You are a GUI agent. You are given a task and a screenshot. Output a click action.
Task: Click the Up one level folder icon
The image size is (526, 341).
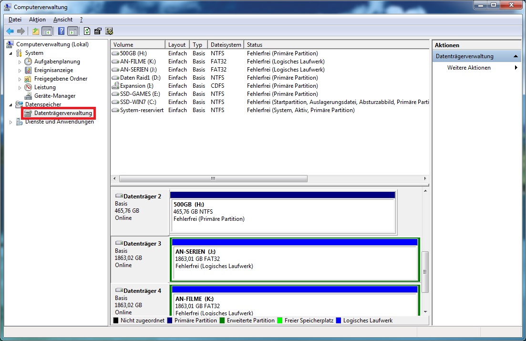[36, 31]
